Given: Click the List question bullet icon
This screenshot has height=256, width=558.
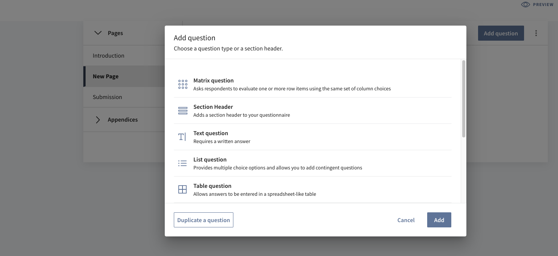Looking at the screenshot, I should [182, 163].
